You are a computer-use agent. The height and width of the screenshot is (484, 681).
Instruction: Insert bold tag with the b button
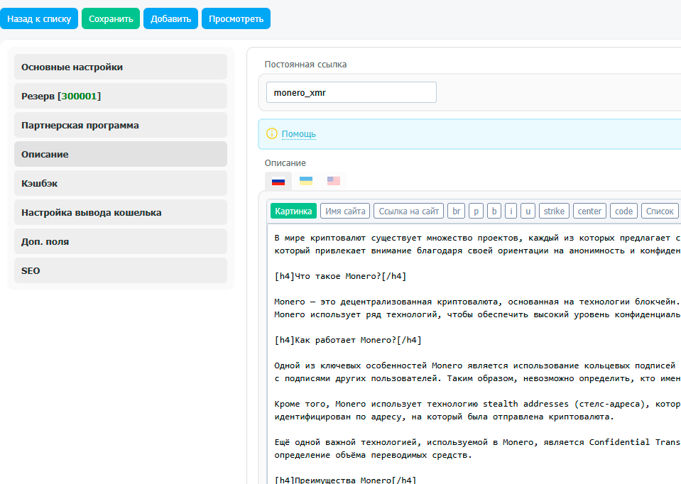pyautogui.click(x=494, y=211)
